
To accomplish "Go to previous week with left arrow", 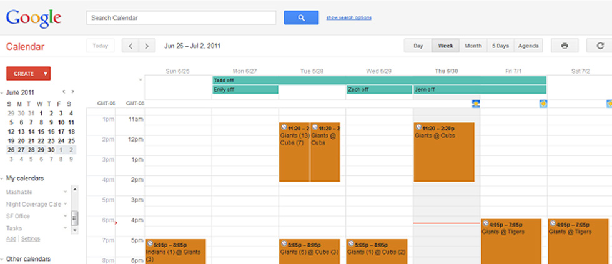I will pos(131,46).
